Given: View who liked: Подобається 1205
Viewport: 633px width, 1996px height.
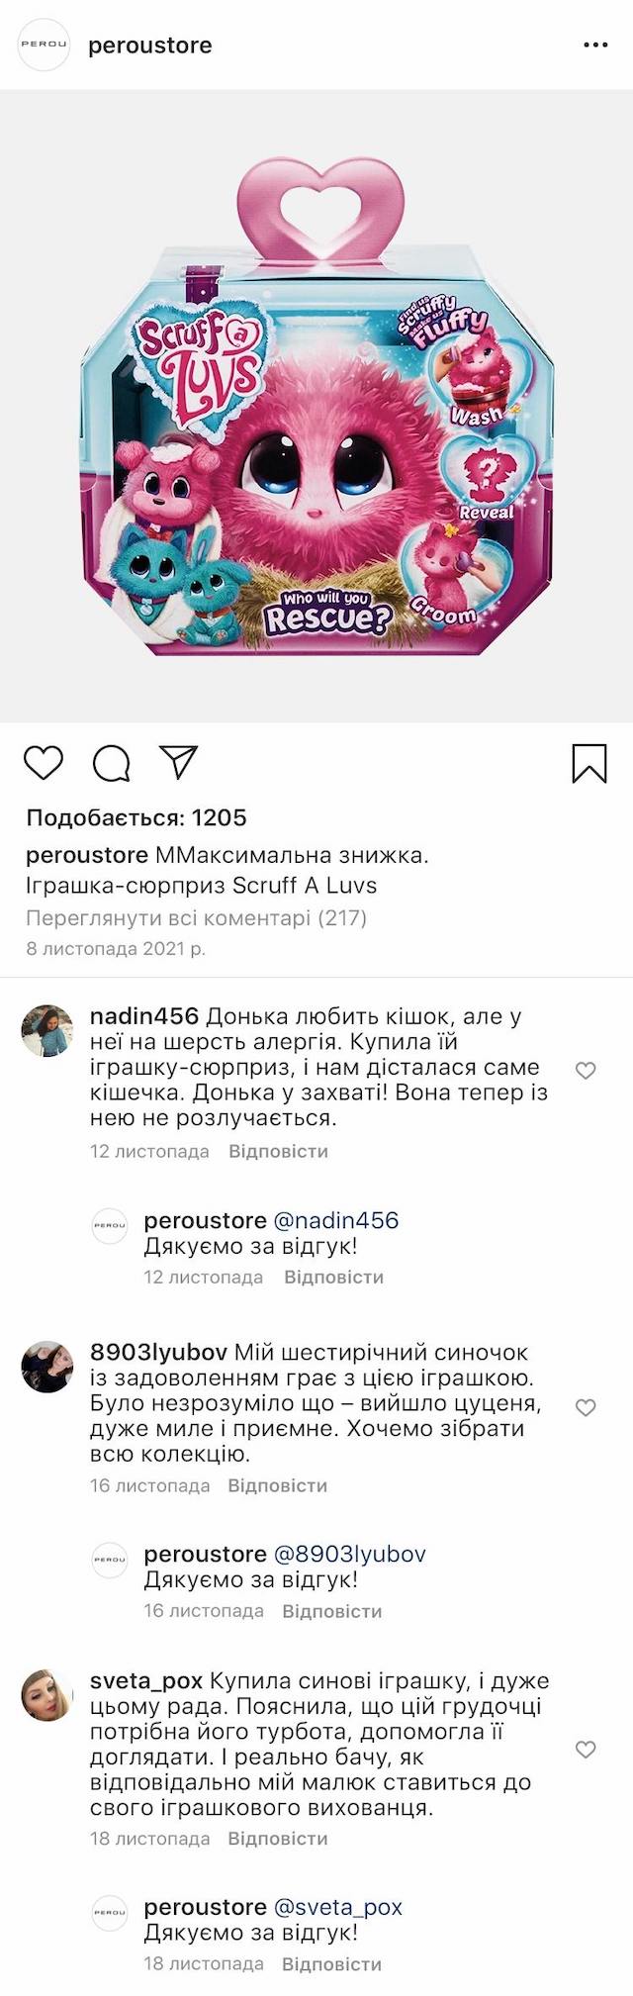Looking at the screenshot, I should [x=136, y=817].
